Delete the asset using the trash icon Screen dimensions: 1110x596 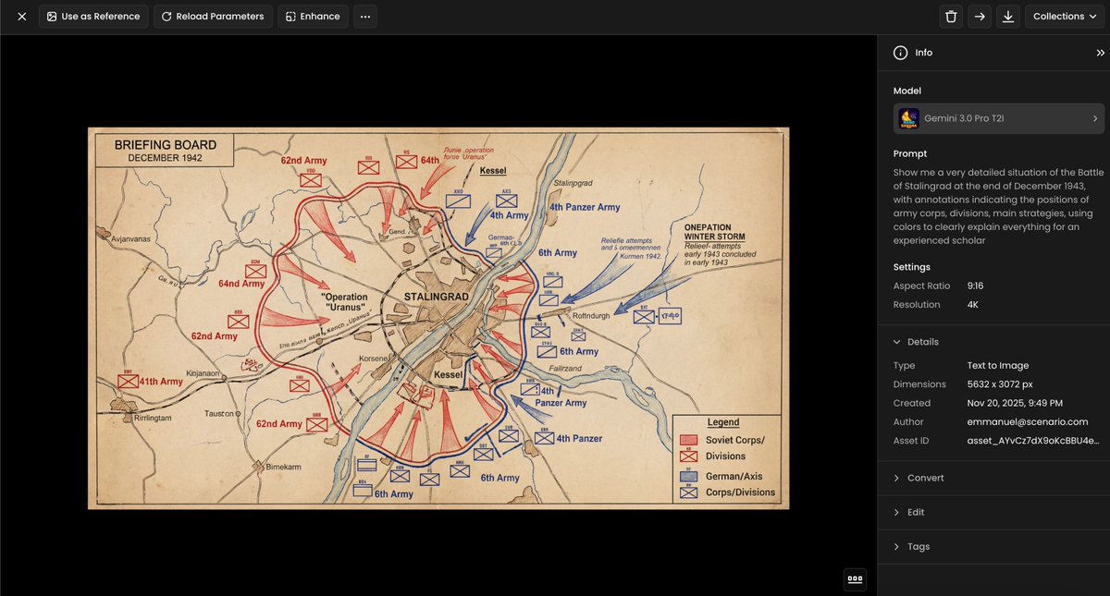tap(950, 16)
